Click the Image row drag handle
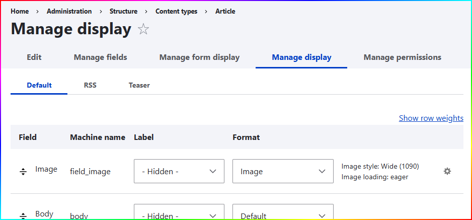This screenshot has height=220, width=472. 23,171
